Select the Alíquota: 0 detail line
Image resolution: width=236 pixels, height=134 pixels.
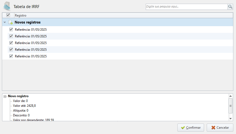click(21, 111)
